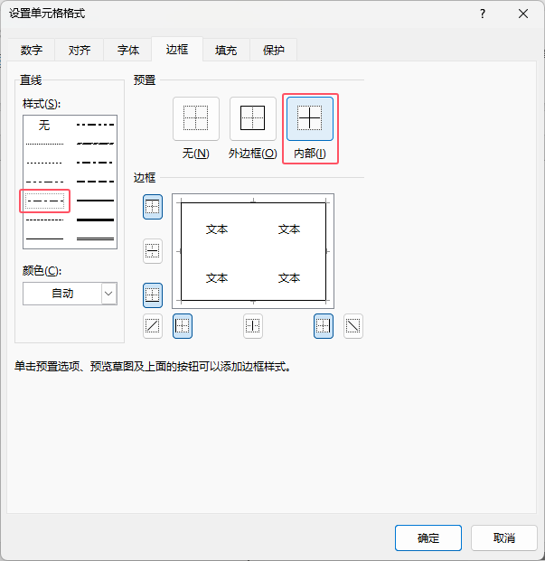Viewport: 545px width, 561px height.
Task: Click the dialog title 设置单元格格式
Action: click(47, 14)
